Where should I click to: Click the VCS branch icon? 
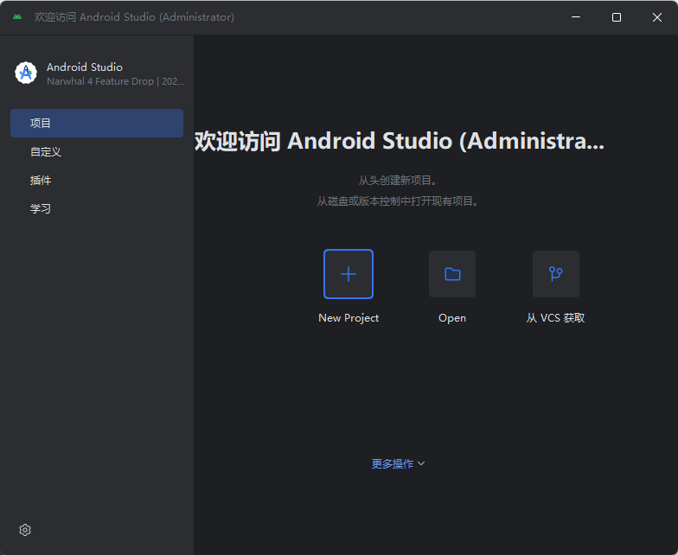click(x=556, y=274)
